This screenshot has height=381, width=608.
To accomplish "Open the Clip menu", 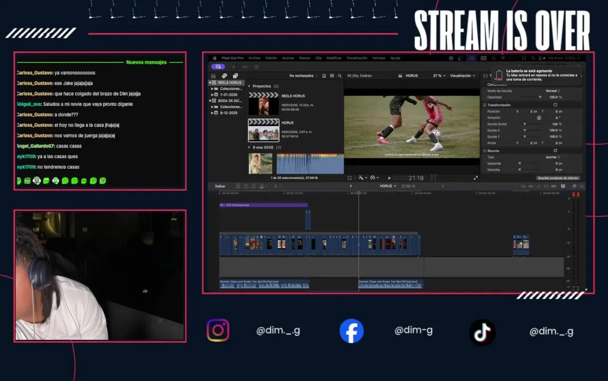I will click(x=318, y=58).
